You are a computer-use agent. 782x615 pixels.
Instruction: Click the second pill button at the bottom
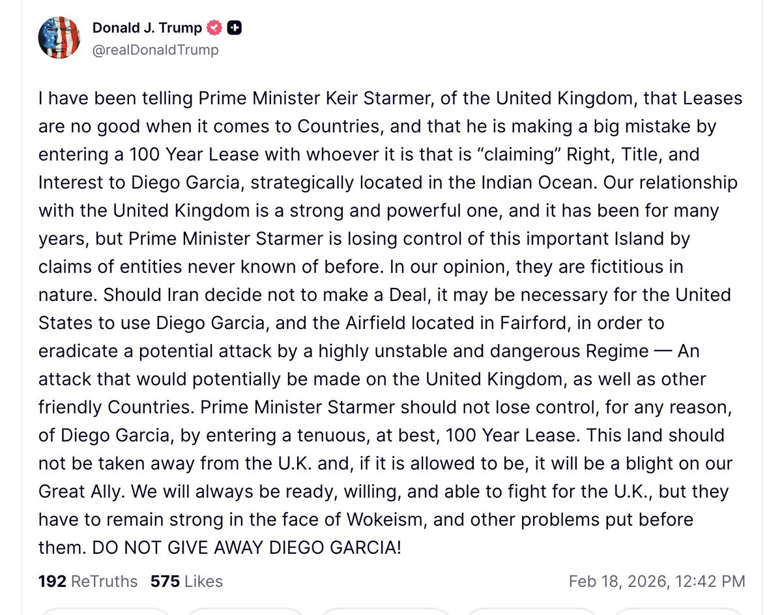coord(244,613)
